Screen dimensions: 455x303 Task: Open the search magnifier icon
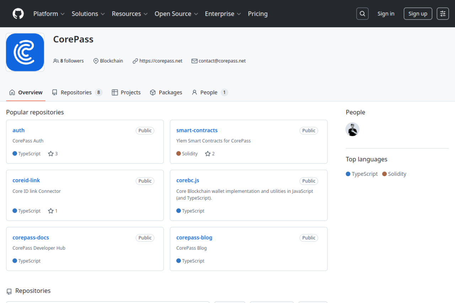362,14
